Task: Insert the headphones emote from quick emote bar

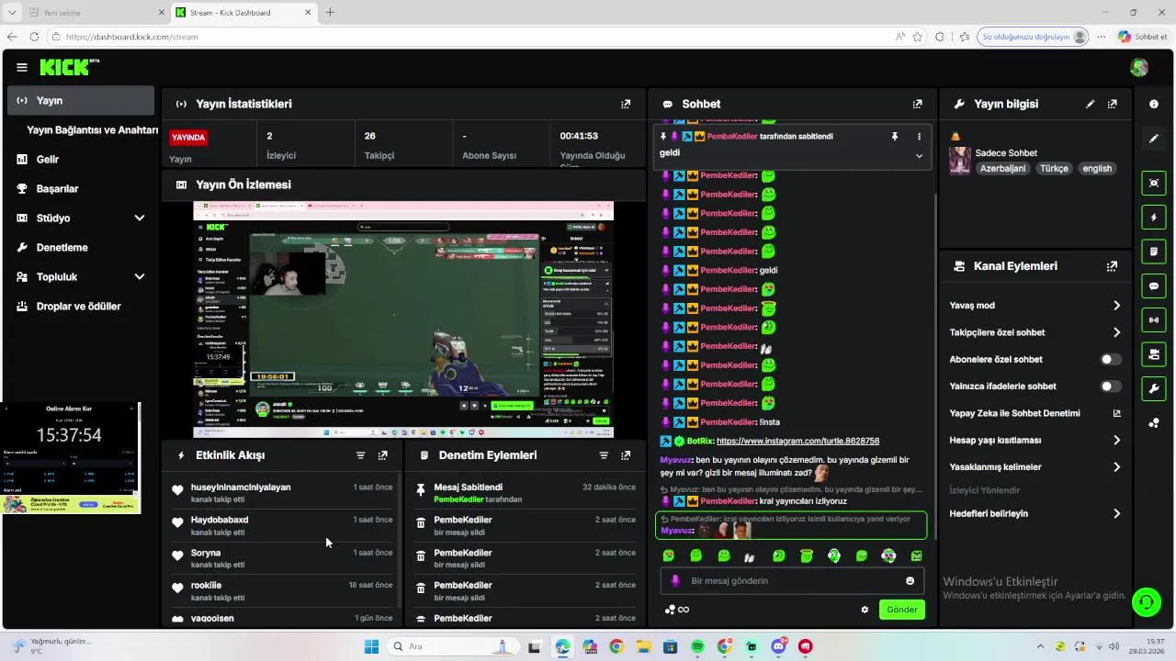Action: coord(834,556)
